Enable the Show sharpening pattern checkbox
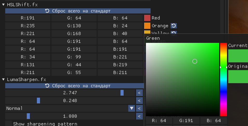This screenshot has width=248, height=126. tap(9, 124)
